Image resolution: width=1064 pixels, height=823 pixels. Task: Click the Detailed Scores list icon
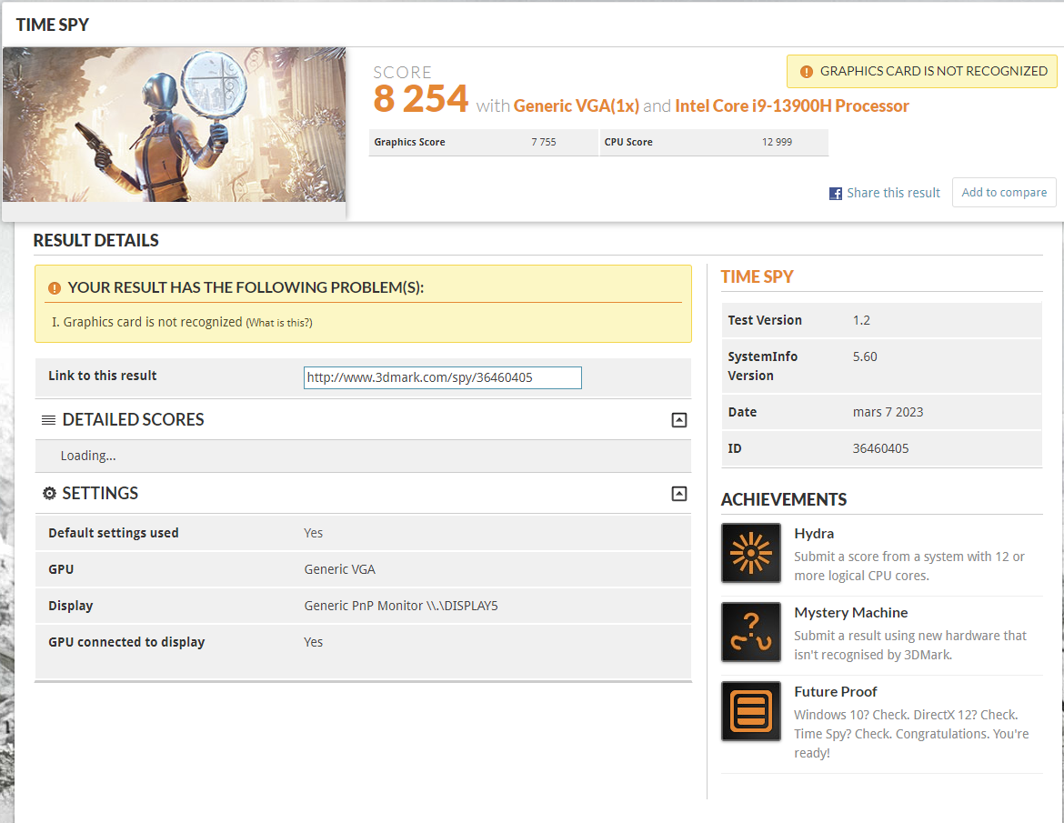pyautogui.click(x=48, y=420)
